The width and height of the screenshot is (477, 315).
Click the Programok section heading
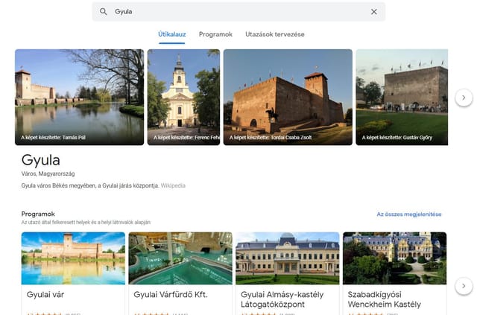click(x=38, y=214)
